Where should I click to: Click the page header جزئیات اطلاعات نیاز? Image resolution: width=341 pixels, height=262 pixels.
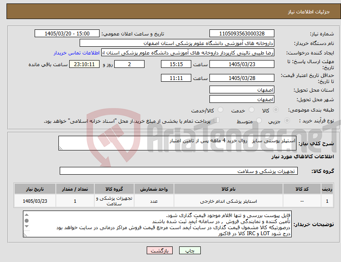[309, 12]
